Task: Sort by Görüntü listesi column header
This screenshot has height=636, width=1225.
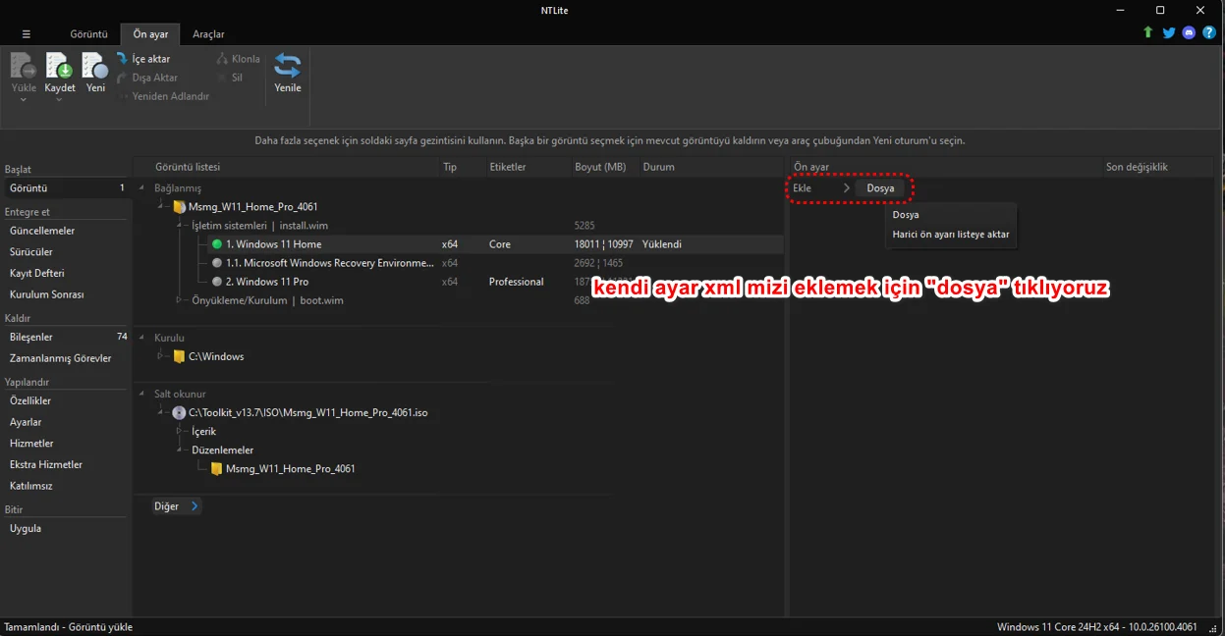Action: tap(188, 167)
